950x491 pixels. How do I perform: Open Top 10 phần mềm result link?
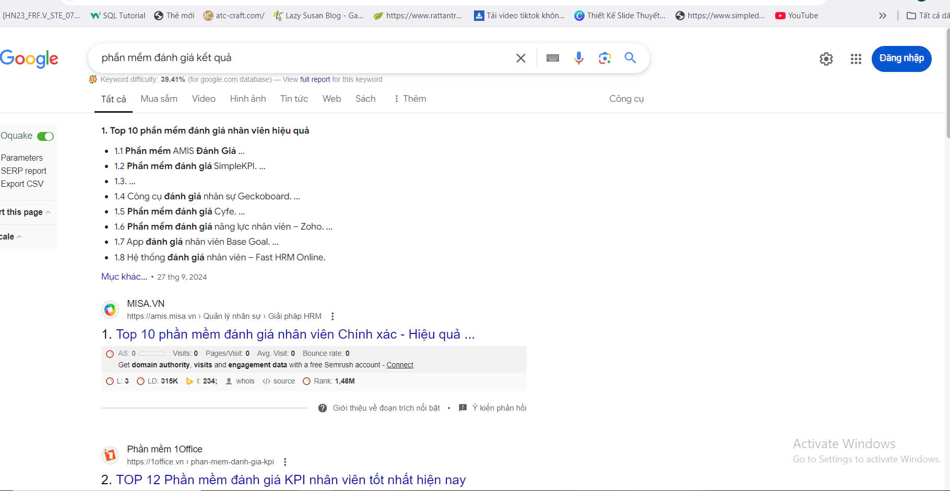(x=295, y=334)
